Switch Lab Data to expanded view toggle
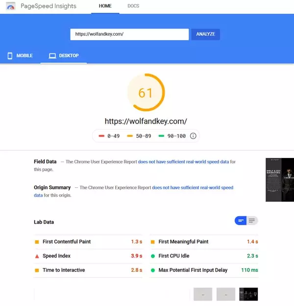This screenshot has height=306, width=294. [252, 221]
